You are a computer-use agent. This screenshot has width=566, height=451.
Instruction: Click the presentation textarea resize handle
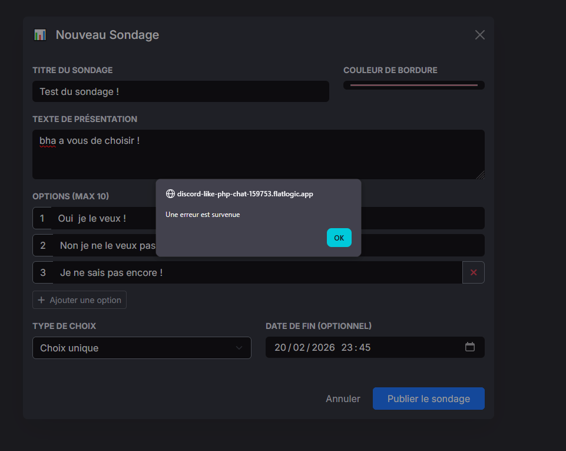[x=481, y=175]
